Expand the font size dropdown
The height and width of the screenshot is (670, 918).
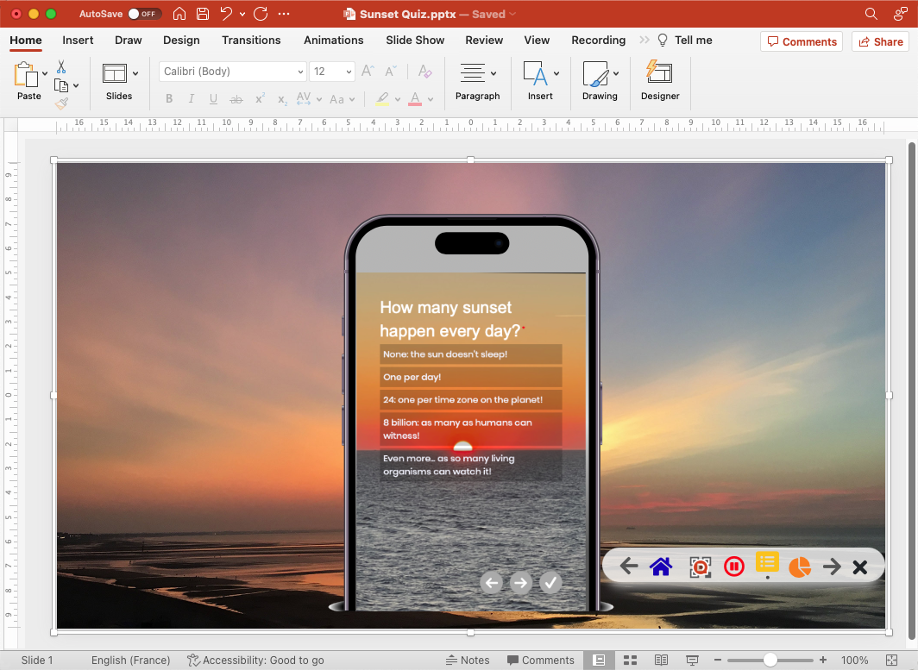click(349, 72)
